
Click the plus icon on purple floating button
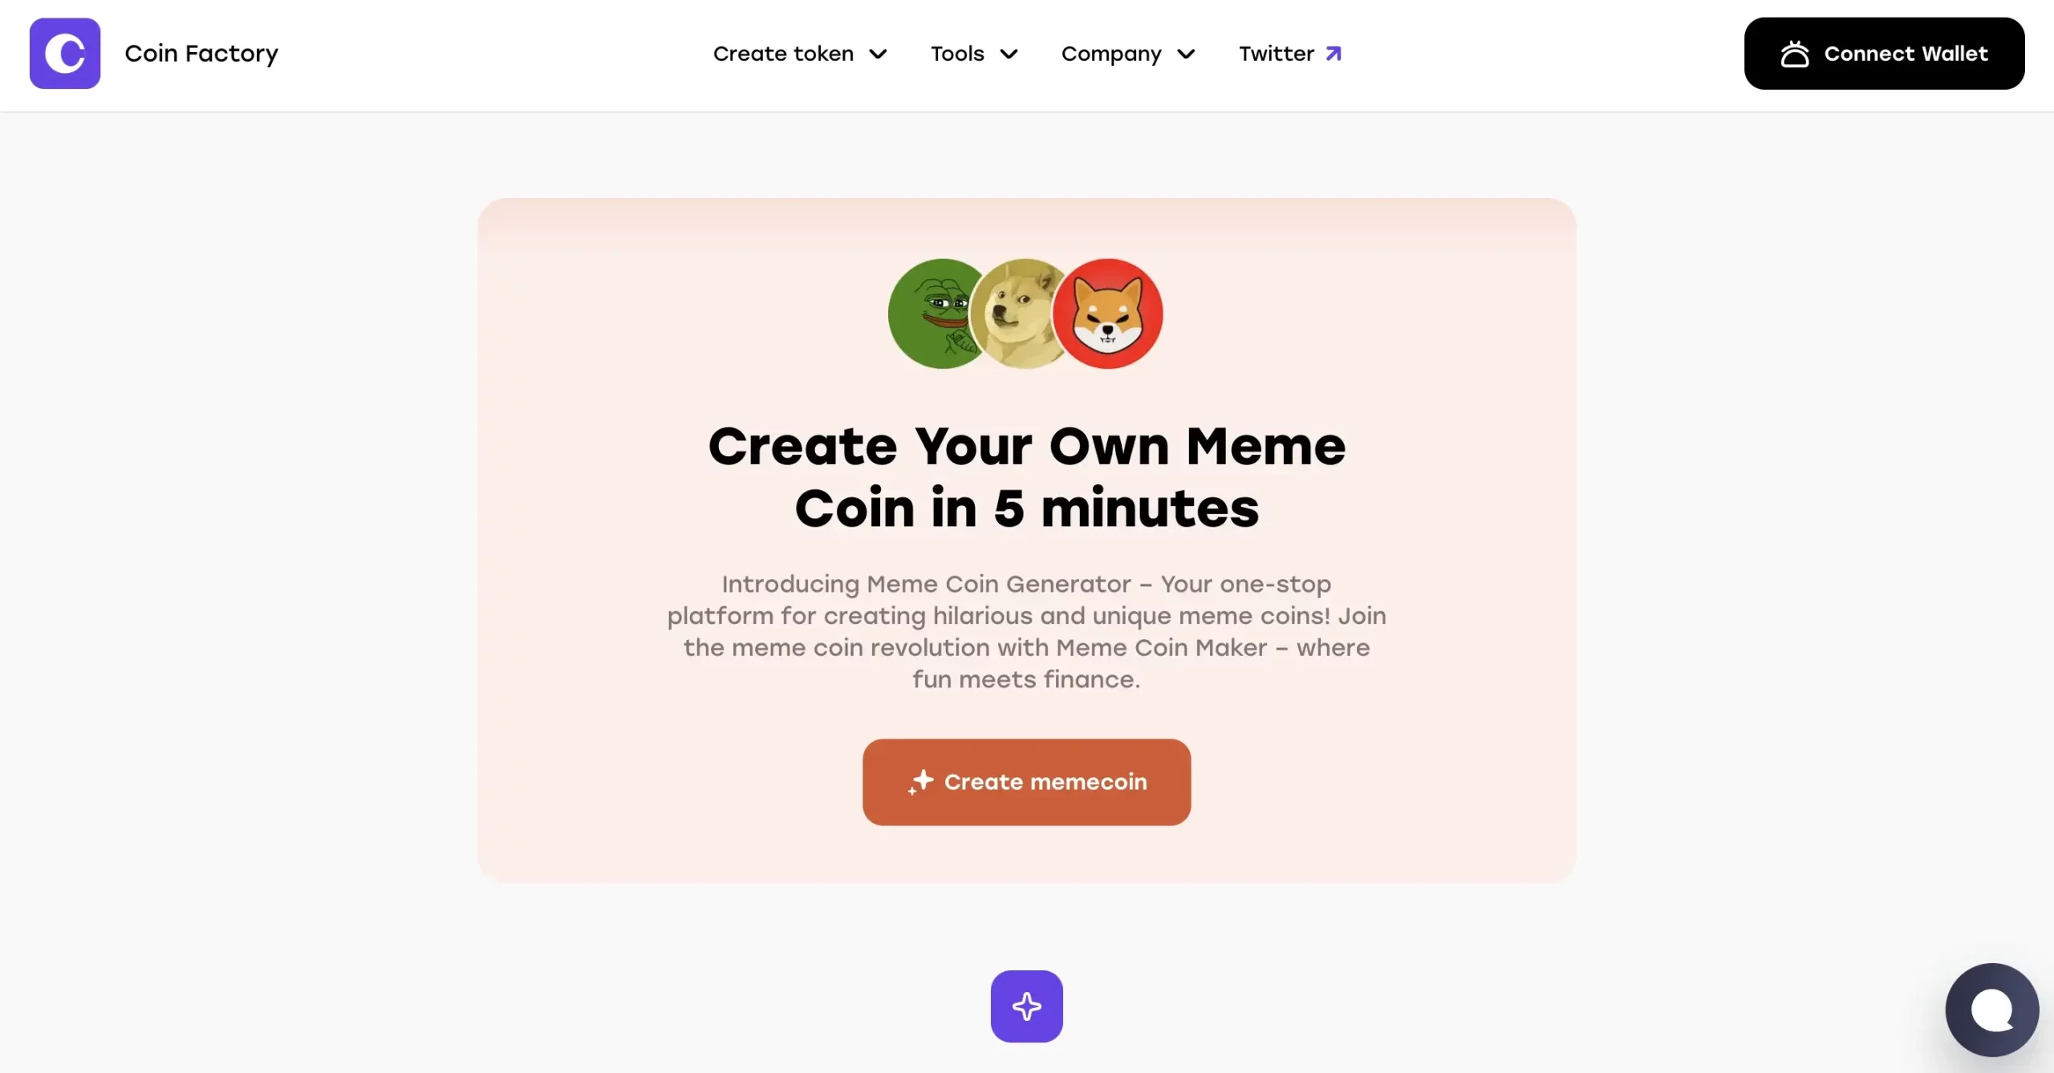coord(1027,1006)
